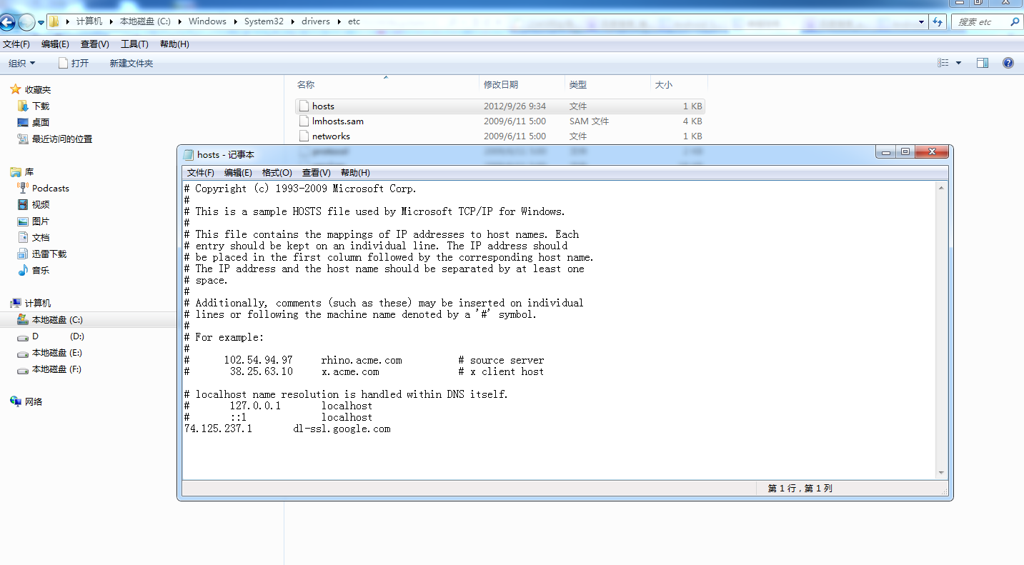This screenshot has height=565, width=1024.
Task: Open the recent pages dropdown arrow
Action: [x=41, y=23]
